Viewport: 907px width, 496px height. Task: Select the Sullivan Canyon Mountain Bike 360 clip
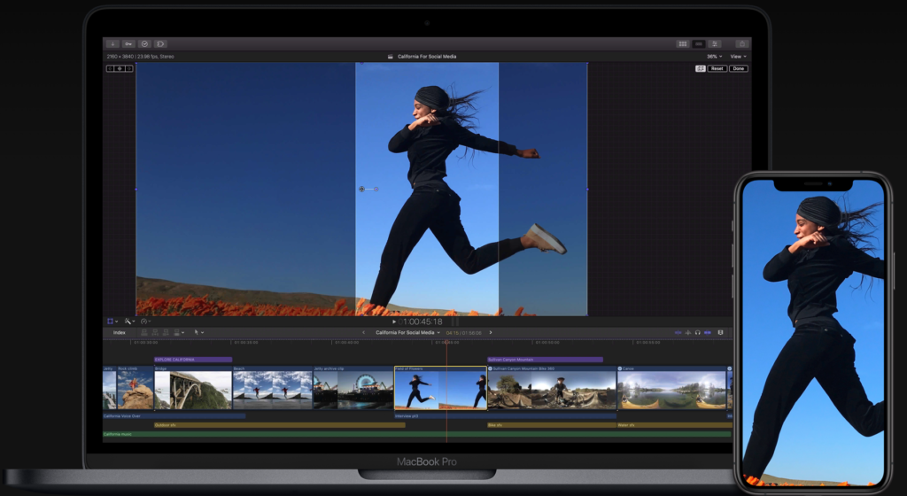[552, 387]
